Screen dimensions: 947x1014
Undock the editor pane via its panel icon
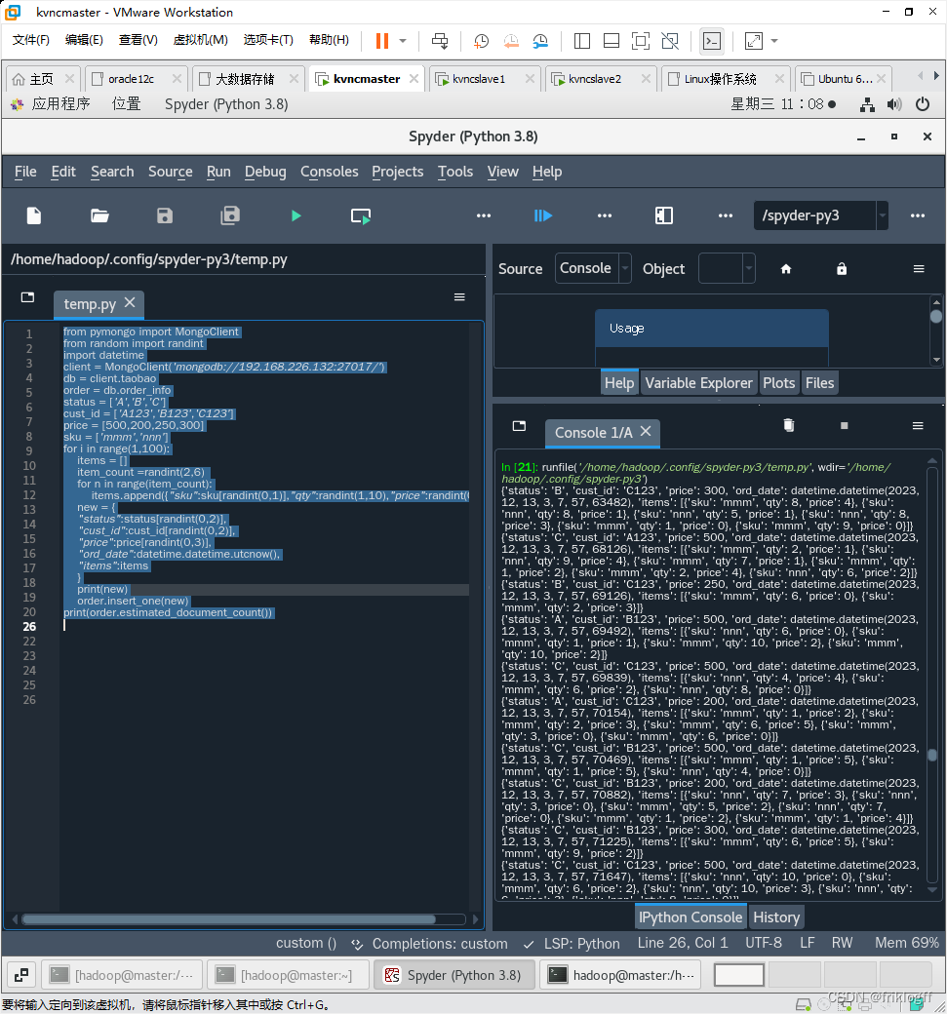coord(27,296)
